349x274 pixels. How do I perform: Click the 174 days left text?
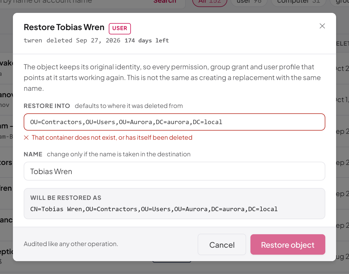147,41
